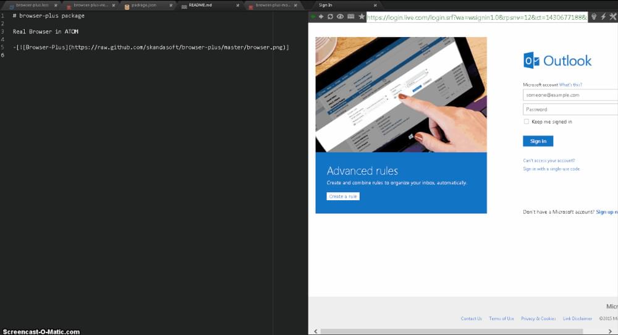Click the URL address bar
This screenshot has width=618, height=335.
tap(477, 17)
